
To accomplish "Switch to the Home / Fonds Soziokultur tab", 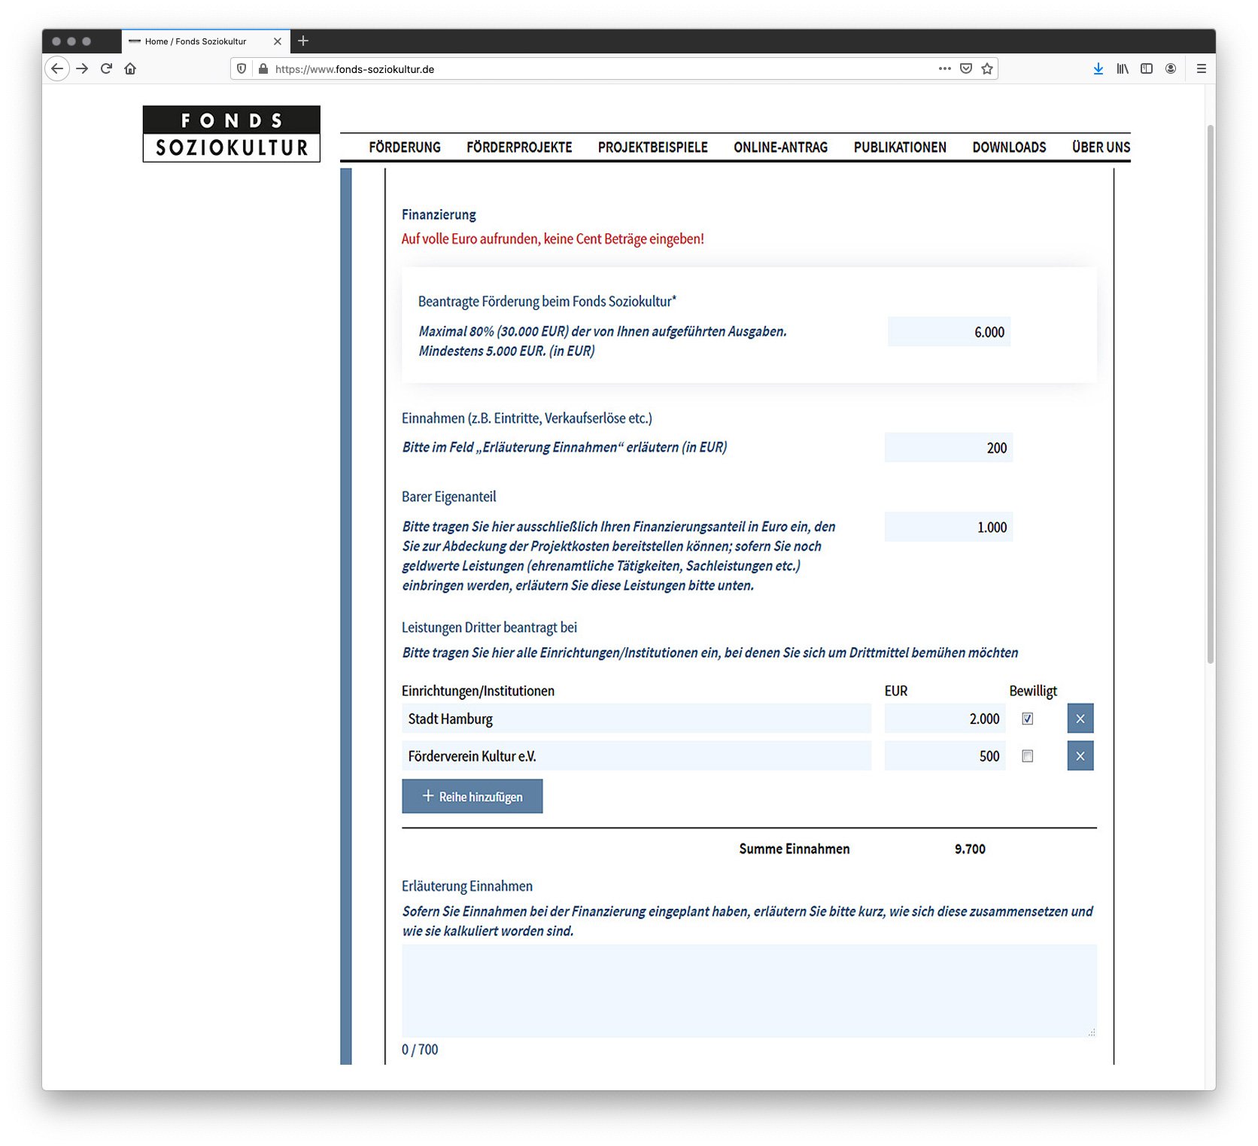I will click(197, 41).
